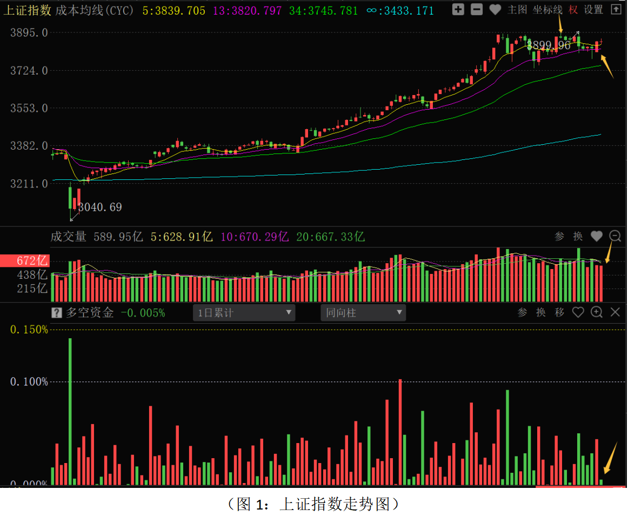Click the minus zoom-out icon in main chart header

tap(477, 10)
